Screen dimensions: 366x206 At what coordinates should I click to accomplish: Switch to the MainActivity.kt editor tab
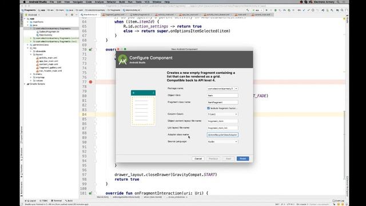point(90,15)
